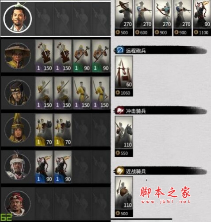Viewport: 211px width, 222px height.
Task: Pick the archer unit costing 600
Action: point(143,18)
